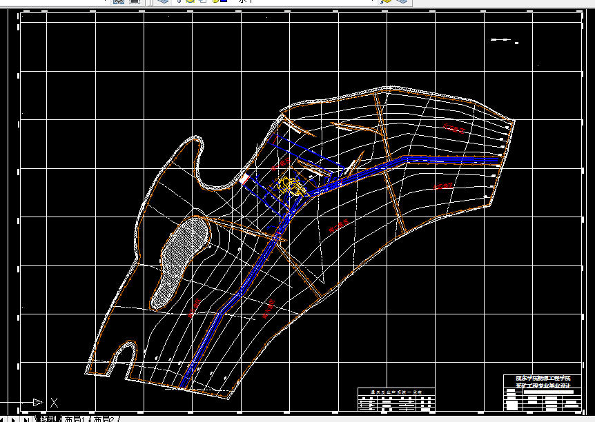The image size is (595, 422).
Task: Select the hatched gray oval region
Action: 180,263
